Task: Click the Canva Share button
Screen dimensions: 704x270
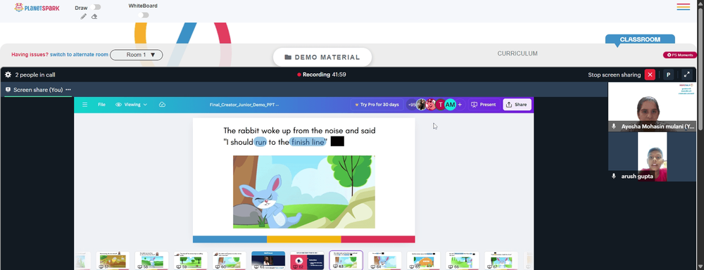Action: (517, 105)
